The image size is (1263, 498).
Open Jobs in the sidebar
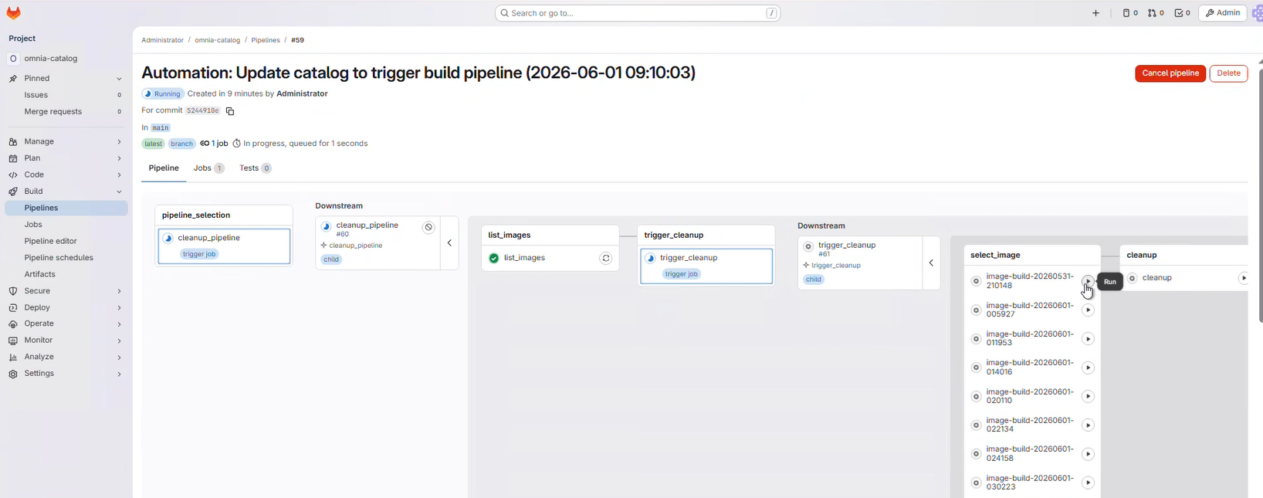click(x=66, y=225)
